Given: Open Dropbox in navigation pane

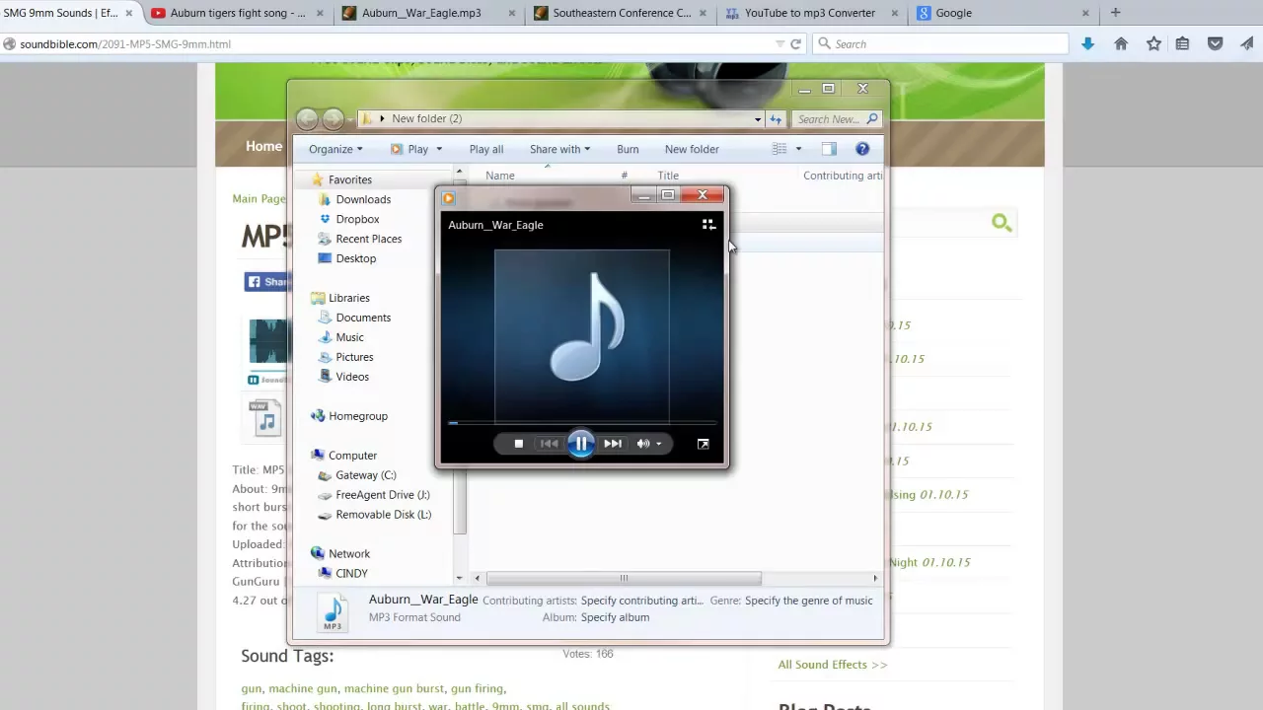Looking at the screenshot, I should pos(357,219).
